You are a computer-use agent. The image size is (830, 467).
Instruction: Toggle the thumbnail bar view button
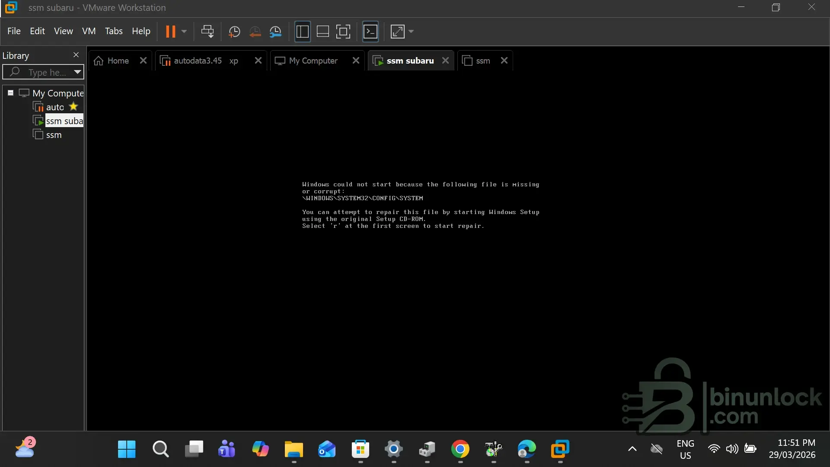pos(322,32)
